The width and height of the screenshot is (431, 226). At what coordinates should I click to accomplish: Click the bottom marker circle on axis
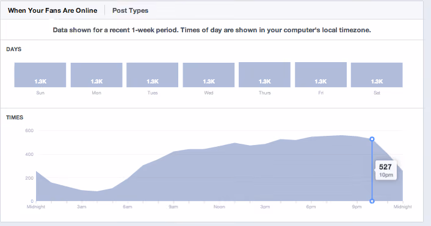(372, 201)
